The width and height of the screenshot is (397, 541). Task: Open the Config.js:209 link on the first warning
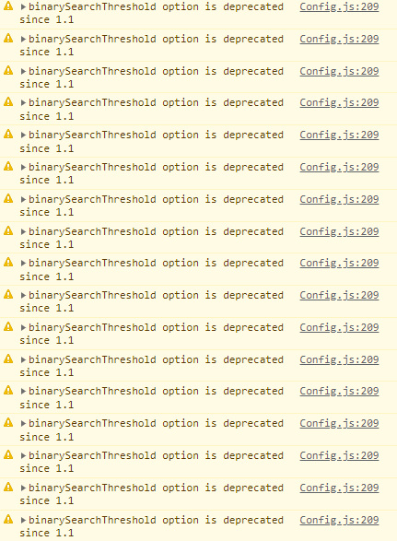tap(339, 6)
